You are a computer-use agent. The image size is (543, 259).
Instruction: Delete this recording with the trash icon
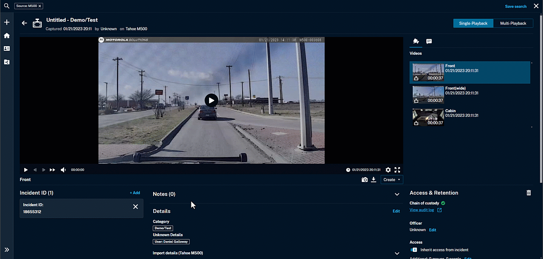529,193
